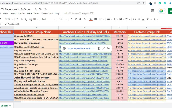Open Last edit was on 12 August 2021
The height and width of the screenshot is (108, 172).
click(79, 13)
